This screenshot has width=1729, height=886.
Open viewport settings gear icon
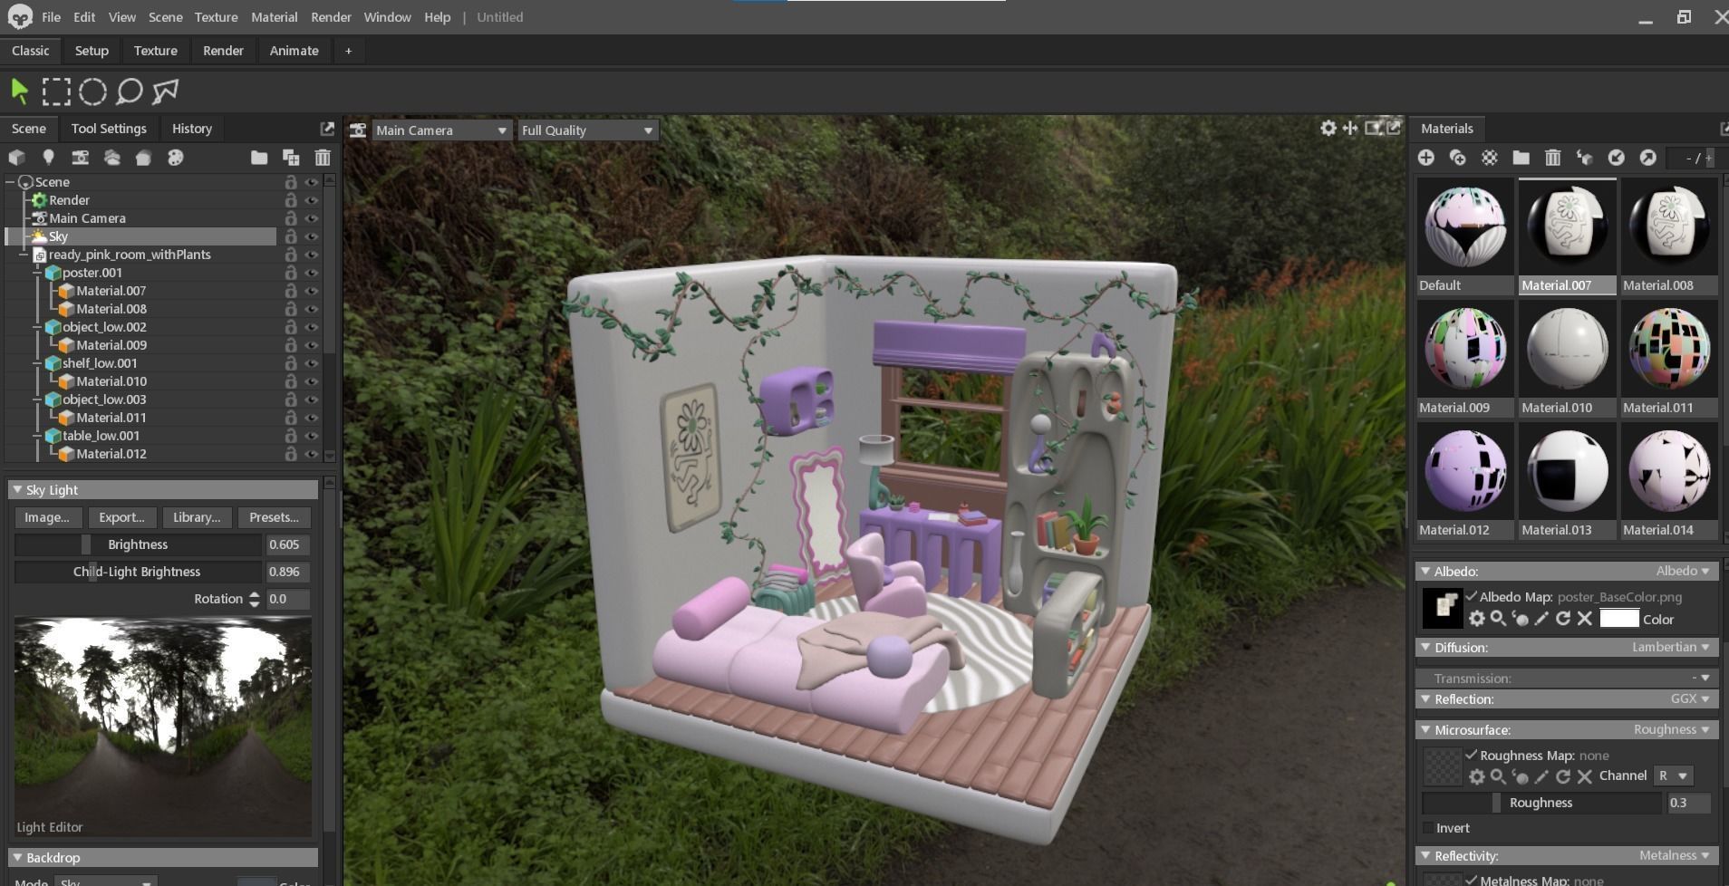click(x=1328, y=129)
